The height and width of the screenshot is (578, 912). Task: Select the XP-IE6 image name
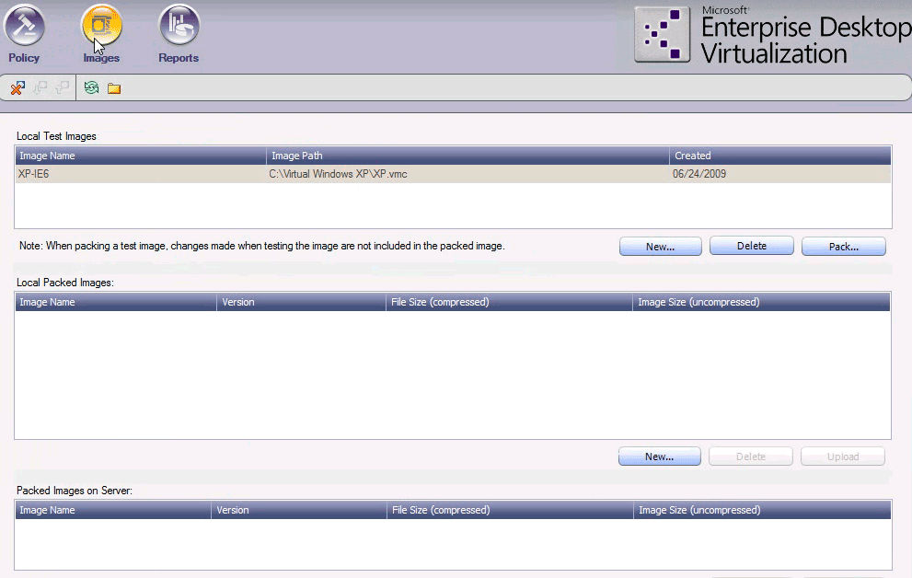click(x=34, y=174)
